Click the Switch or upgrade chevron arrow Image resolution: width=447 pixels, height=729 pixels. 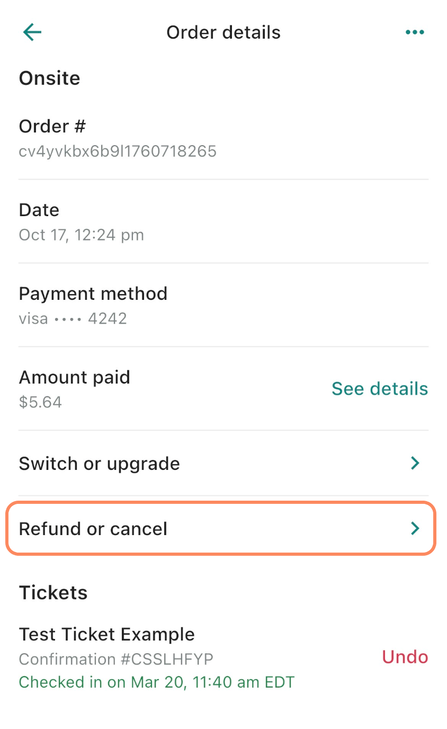coord(415,464)
